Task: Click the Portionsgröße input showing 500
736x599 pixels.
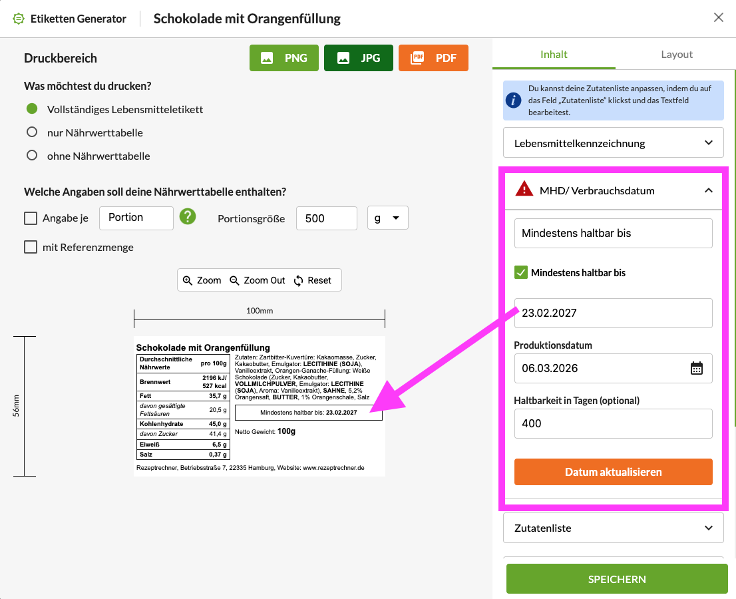Action: (x=326, y=218)
